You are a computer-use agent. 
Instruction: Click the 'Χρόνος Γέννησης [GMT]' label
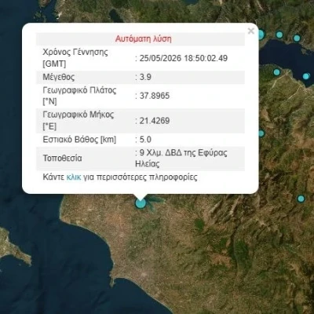(75, 58)
